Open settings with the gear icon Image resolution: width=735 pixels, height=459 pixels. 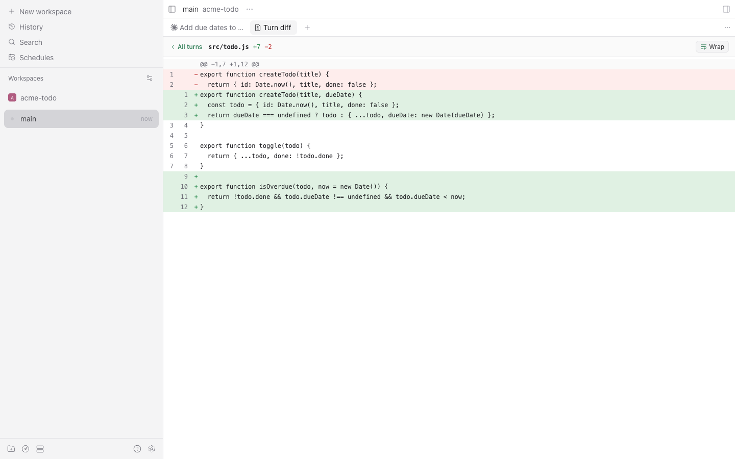click(x=152, y=449)
